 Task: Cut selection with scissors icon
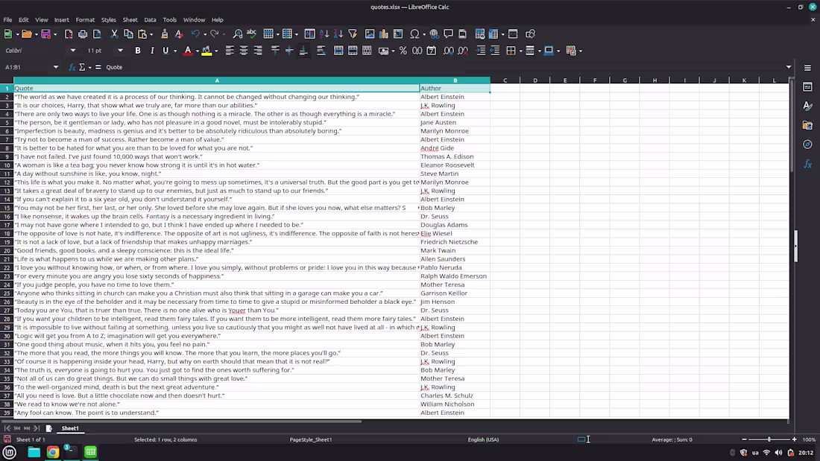114,34
